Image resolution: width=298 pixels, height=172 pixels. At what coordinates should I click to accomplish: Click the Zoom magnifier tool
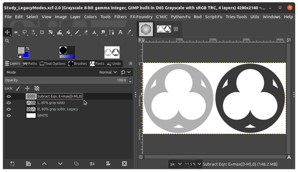[x=7, y=41]
